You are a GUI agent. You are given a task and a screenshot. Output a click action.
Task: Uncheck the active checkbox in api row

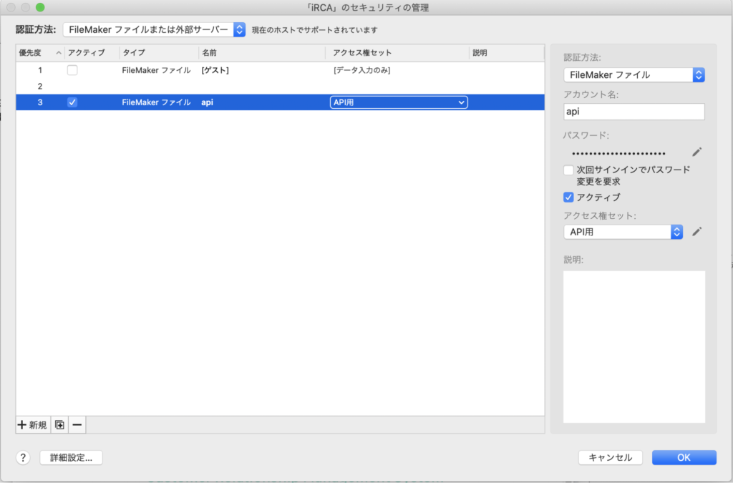click(72, 102)
